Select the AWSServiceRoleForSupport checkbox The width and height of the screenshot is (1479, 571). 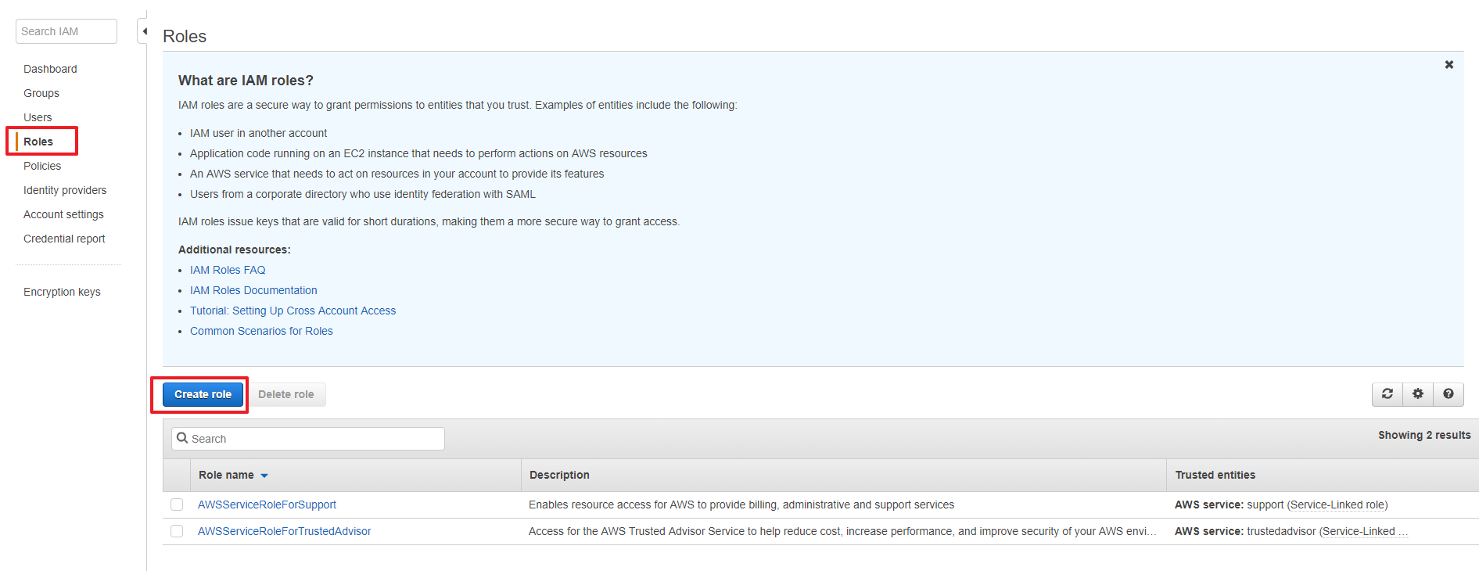coord(177,505)
